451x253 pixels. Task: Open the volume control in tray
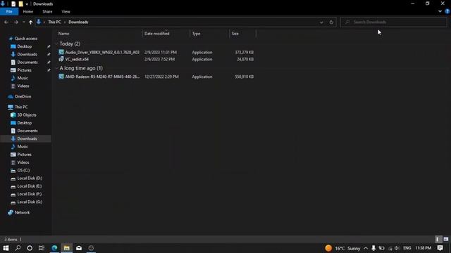click(397, 248)
